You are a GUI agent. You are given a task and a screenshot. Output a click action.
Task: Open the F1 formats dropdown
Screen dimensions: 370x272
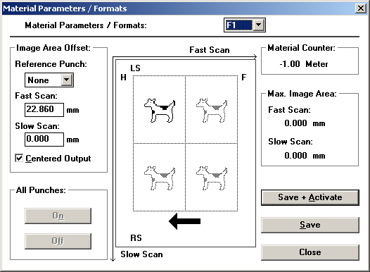(259, 25)
